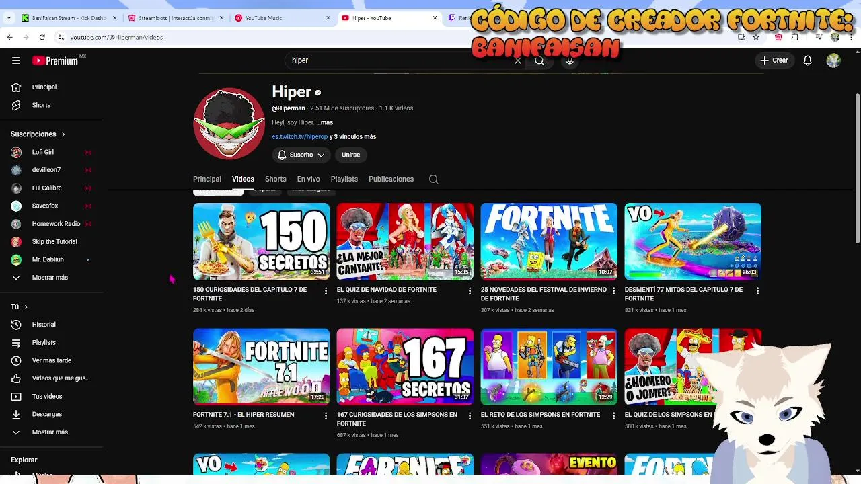Open options for Fortnite 7.1 Resumen
Image resolution: width=861 pixels, height=484 pixels.
coord(326,416)
